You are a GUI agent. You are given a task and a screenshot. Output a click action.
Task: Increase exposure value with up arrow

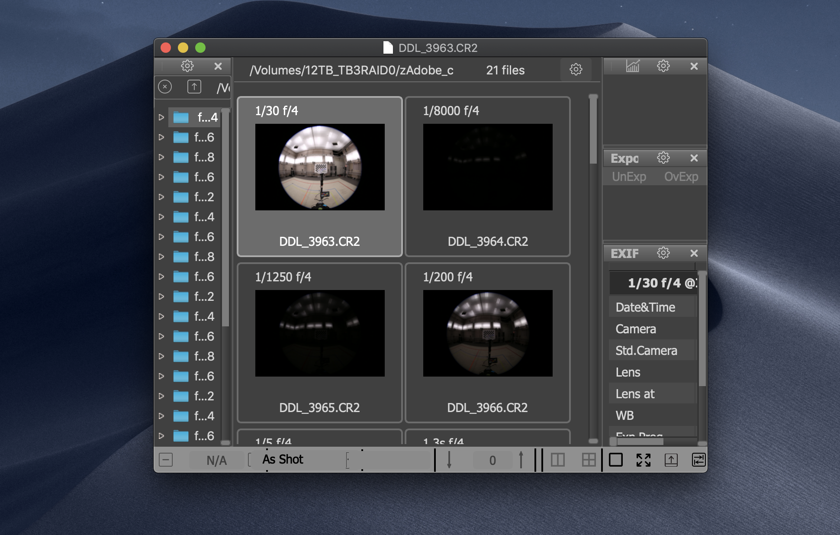tap(521, 460)
